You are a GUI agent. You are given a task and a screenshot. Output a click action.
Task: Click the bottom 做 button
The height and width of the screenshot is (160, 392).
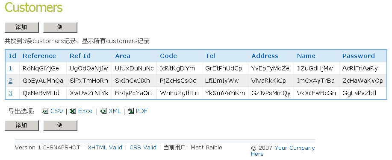coord(60,125)
